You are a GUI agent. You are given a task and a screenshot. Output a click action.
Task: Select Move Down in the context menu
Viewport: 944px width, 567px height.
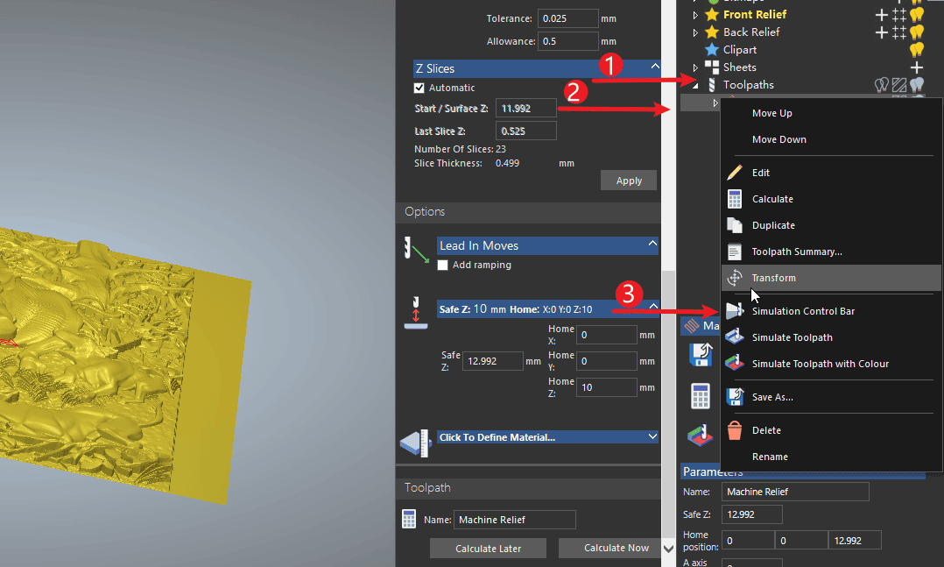[778, 139]
